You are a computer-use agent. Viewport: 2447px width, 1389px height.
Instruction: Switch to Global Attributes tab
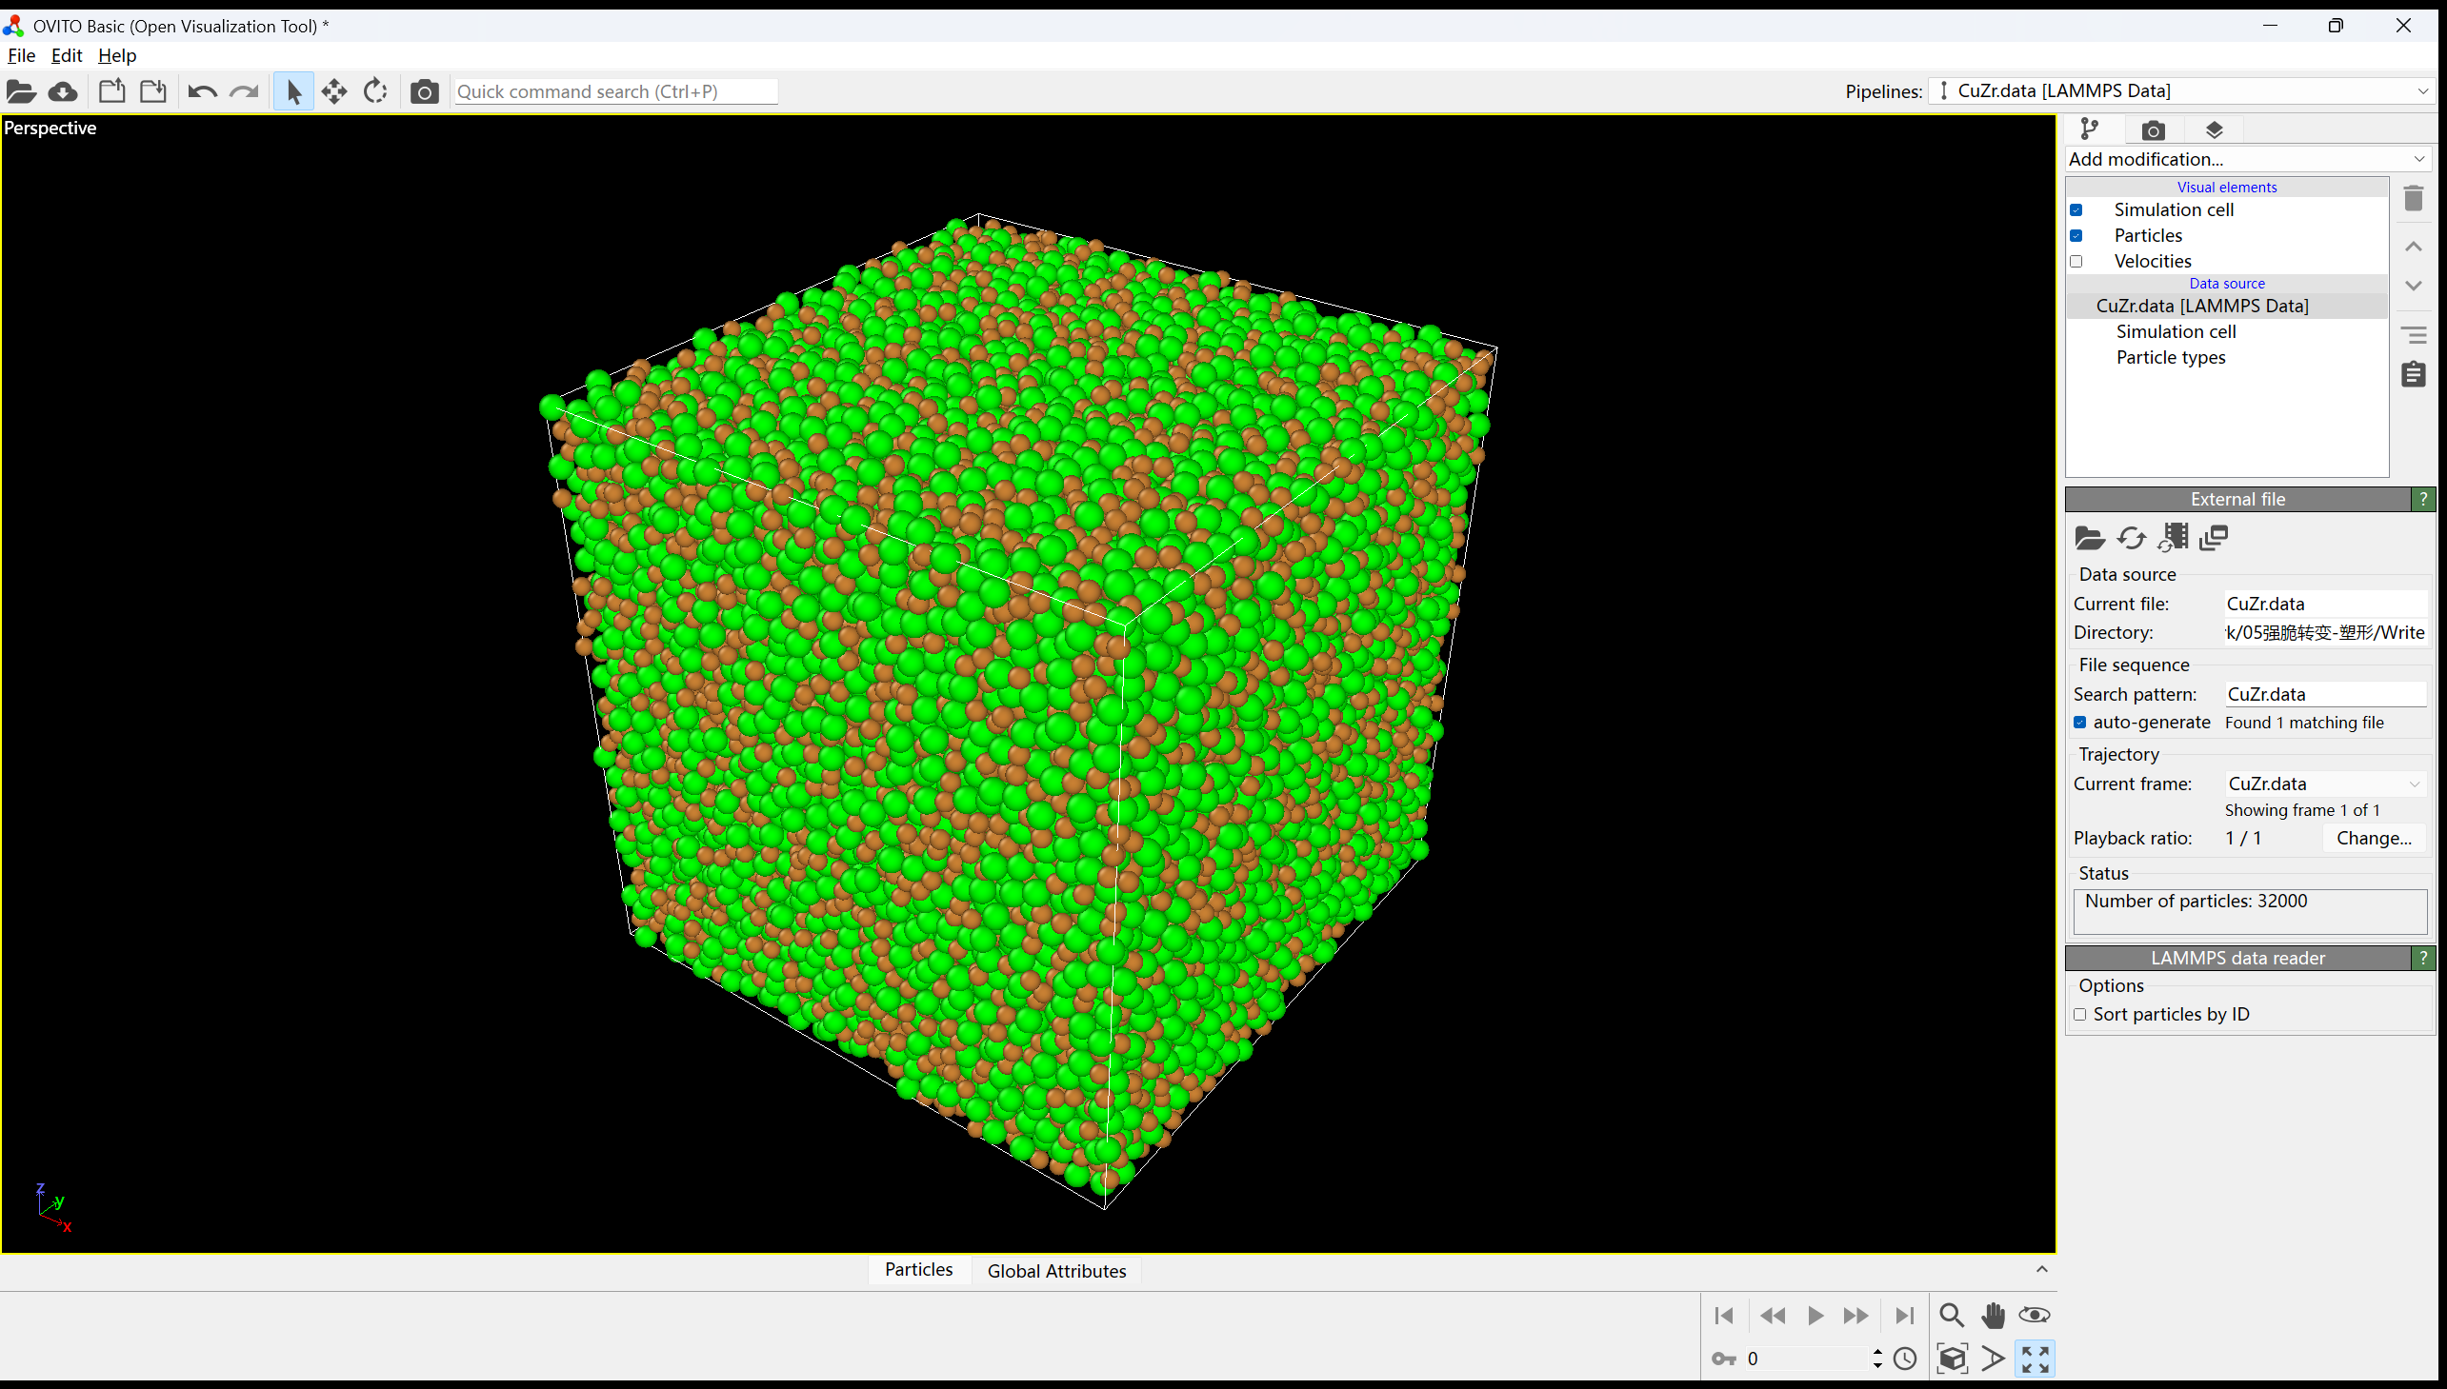point(1056,1271)
